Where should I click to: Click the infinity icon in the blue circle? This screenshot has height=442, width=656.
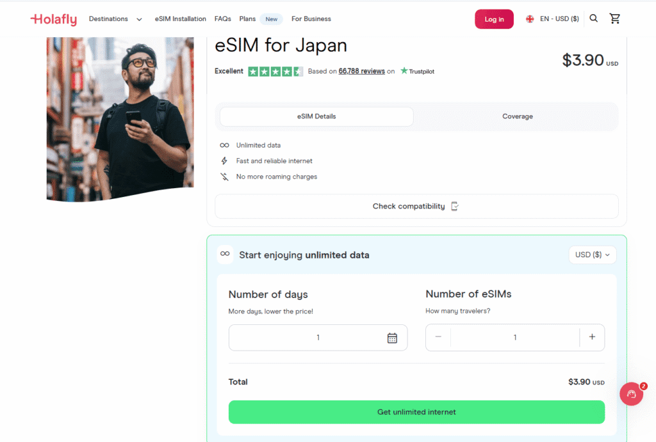[x=225, y=255]
